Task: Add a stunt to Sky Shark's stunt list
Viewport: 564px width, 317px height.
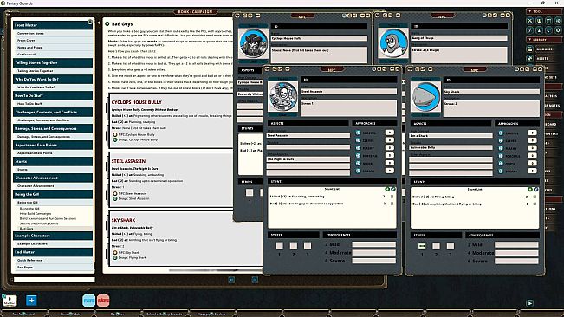Action: (530, 189)
